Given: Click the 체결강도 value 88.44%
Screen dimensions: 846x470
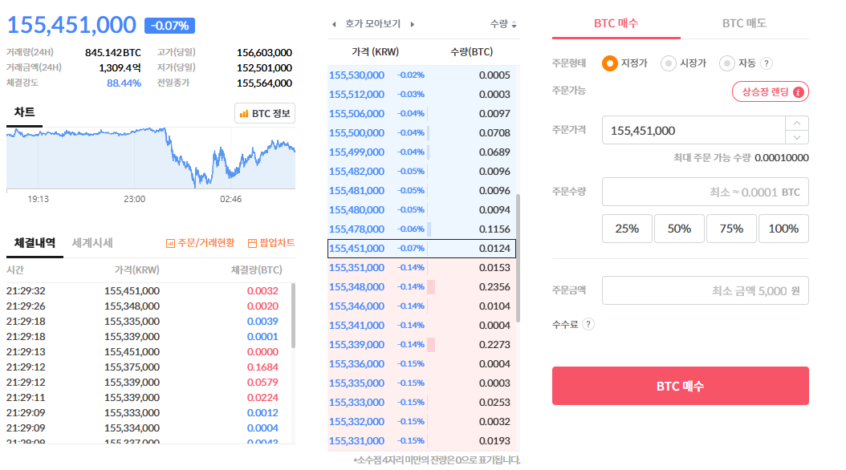Looking at the screenshot, I should click(124, 83).
